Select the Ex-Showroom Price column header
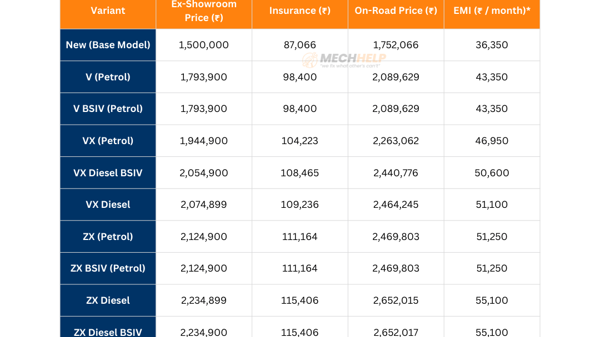The width and height of the screenshot is (600, 337). coord(204,11)
